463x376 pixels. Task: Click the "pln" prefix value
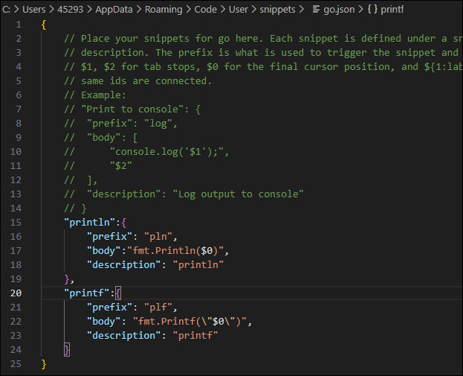(x=158, y=236)
